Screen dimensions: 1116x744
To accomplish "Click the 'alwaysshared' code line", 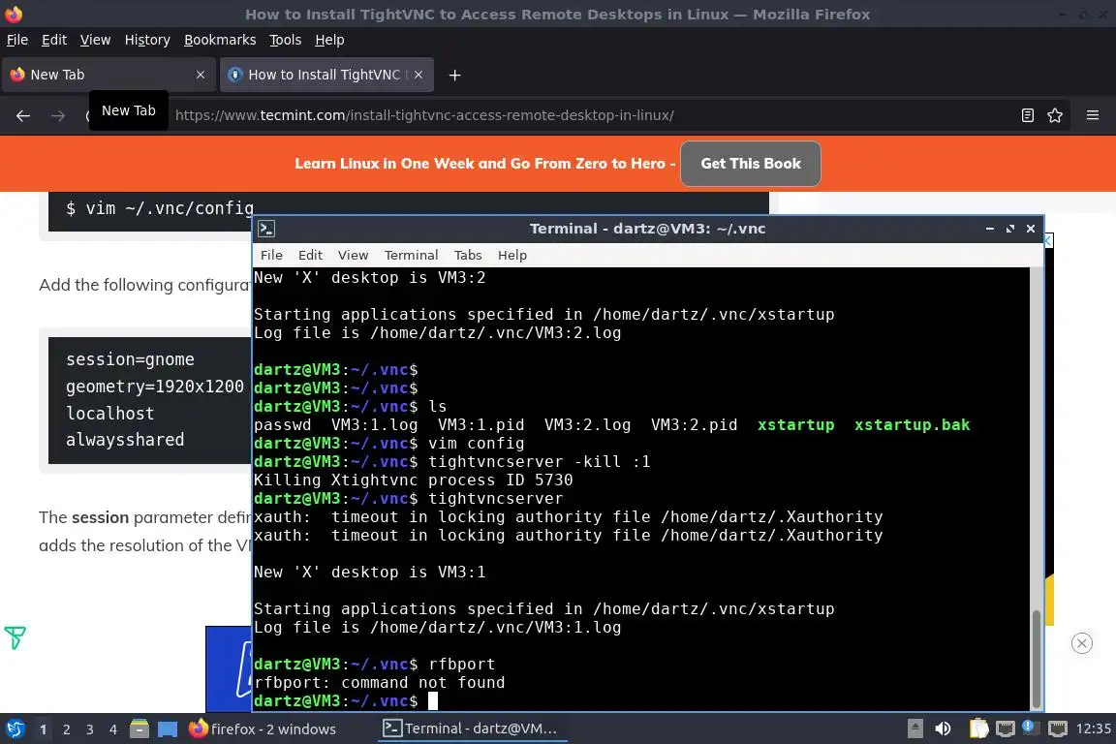I will point(125,440).
